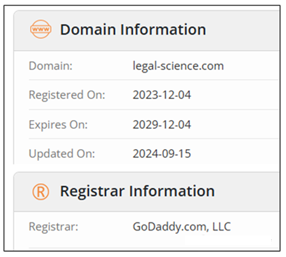Click the word Information in Registrar header
Viewport: 286px width, 257px height.
tap(171, 191)
